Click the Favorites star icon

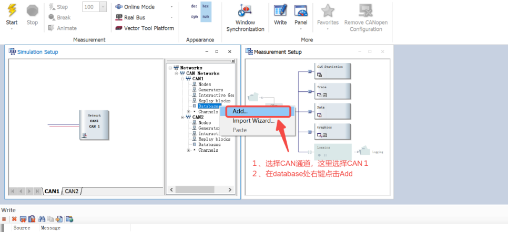pos(328,10)
